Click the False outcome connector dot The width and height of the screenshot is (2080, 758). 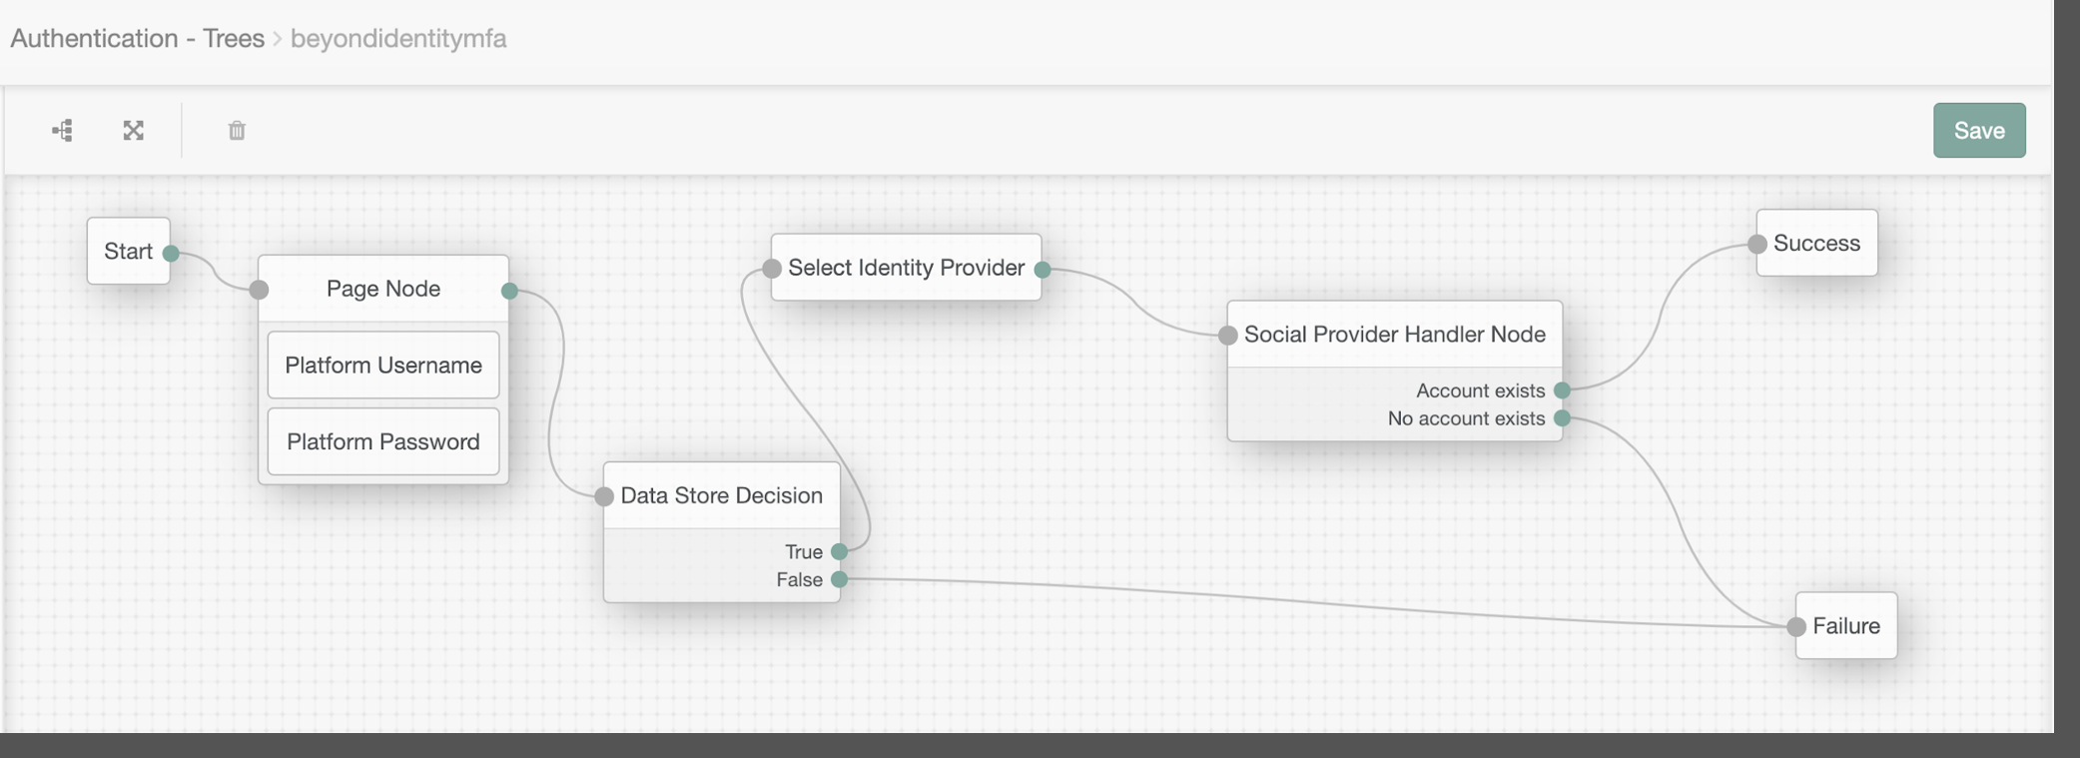pos(840,579)
